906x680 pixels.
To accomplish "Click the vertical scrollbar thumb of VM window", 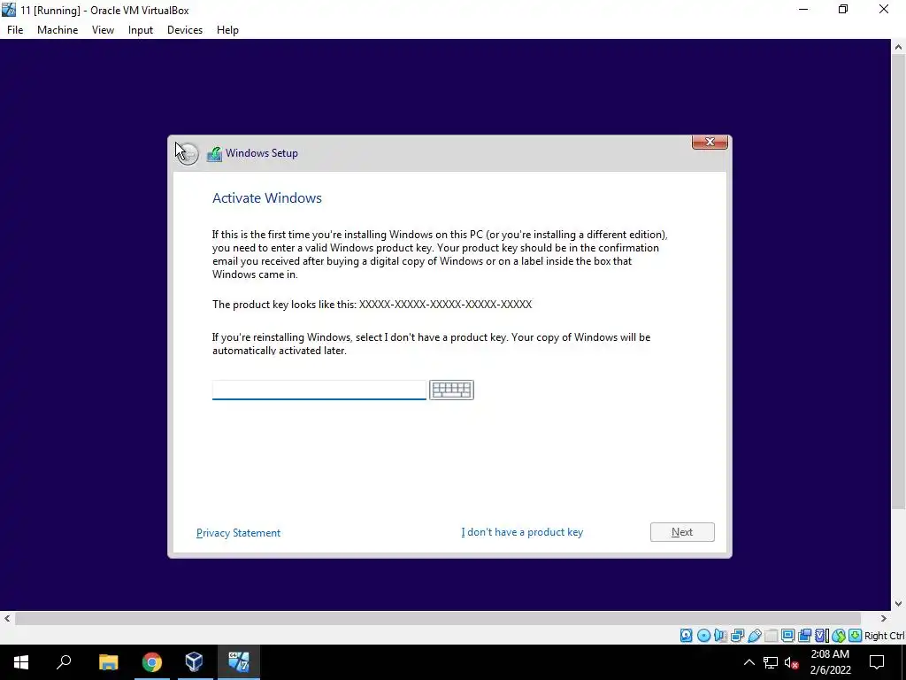I will (898, 283).
